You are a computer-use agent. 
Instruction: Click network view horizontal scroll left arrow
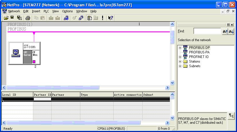click(4, 88)
